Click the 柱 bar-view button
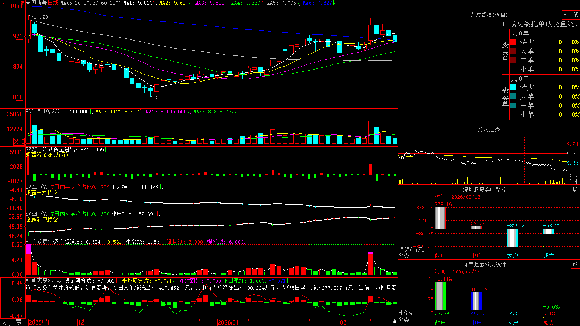The width and height of the screenshot is (580, 326). (x=566, y=14)
